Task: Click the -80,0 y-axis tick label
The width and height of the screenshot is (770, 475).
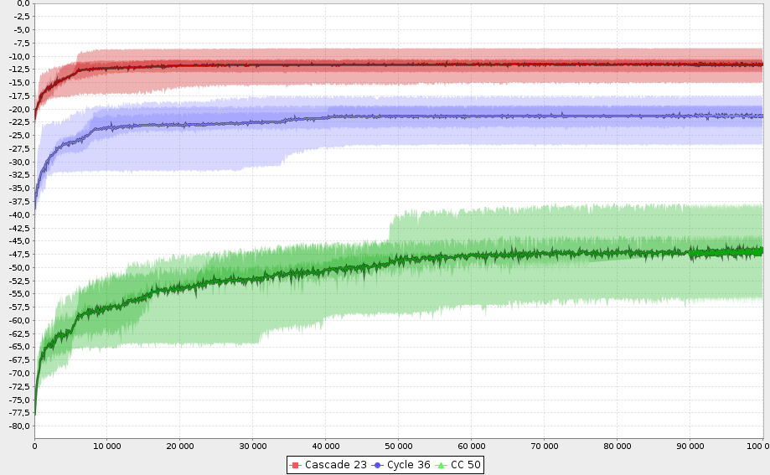Action: pyautogui.click(x=18, y=426)
